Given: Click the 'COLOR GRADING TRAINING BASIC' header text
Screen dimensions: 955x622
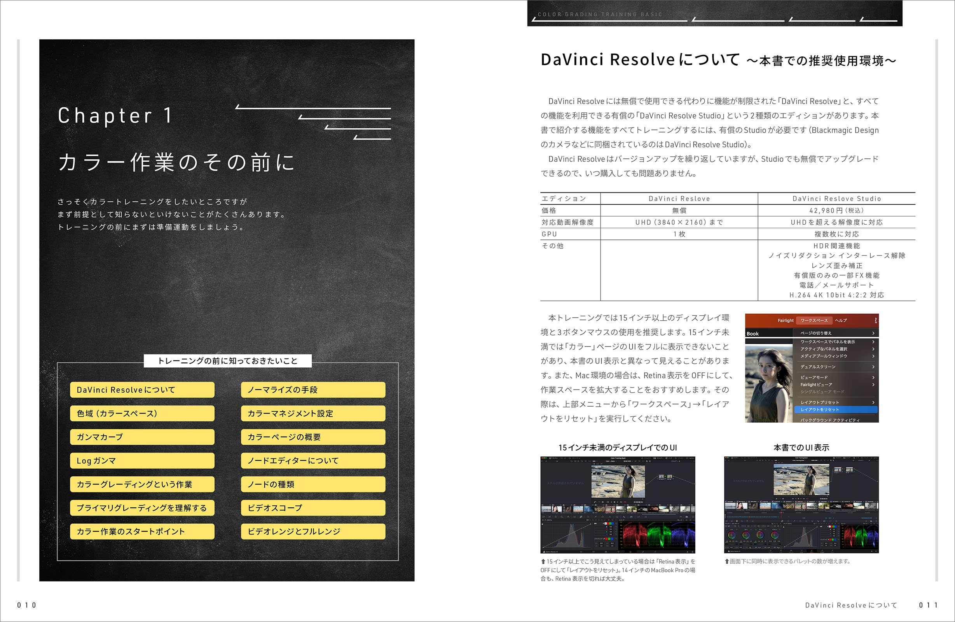Looking at the screenshot, I should pos(600,14).
